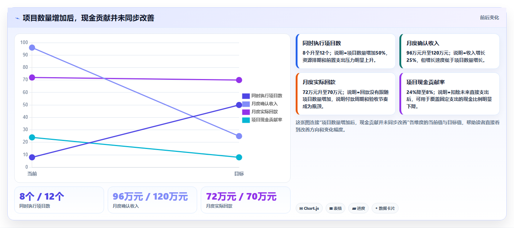Click the 96万元 / 120万元 stat card
The image size is (514, 228).
tap(152, 200)
